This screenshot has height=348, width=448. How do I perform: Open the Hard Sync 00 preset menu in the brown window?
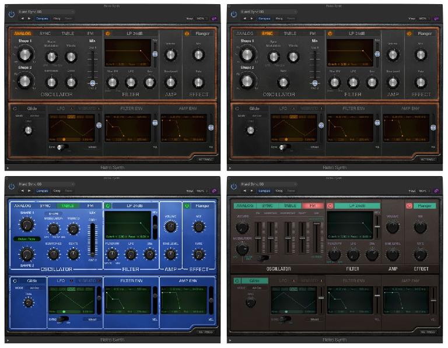tap(268, 184)
